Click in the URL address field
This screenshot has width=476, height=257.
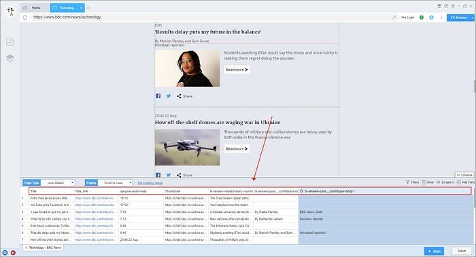(x=211, y=17)
